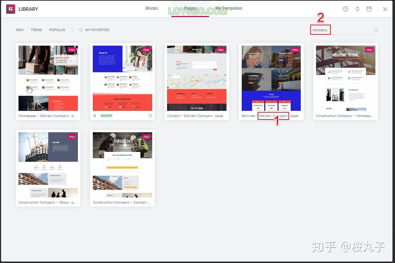The image size is (395, 263).
Task: Click the heart icon beside My Favorites
Action: coord(81,30)
